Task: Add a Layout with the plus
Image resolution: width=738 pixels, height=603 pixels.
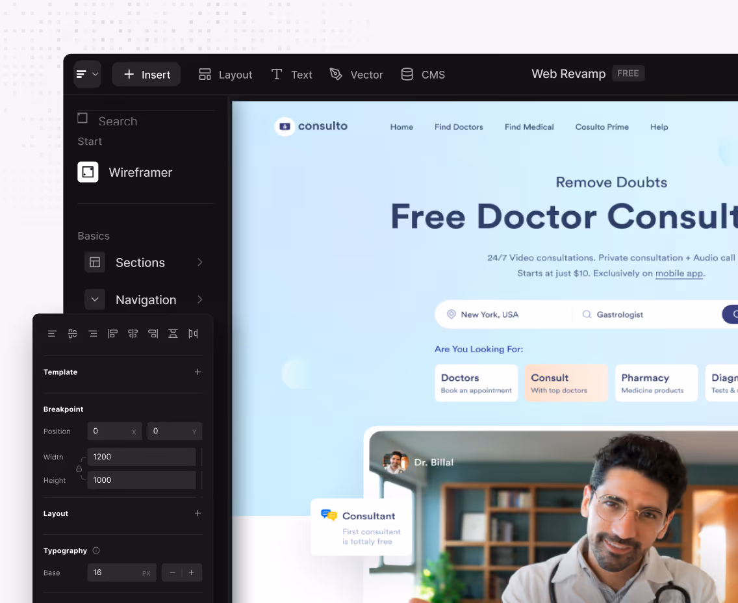Action: click(197, 513)
